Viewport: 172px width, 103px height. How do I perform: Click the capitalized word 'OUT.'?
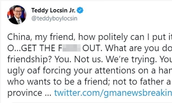click(x=92, y=48)
